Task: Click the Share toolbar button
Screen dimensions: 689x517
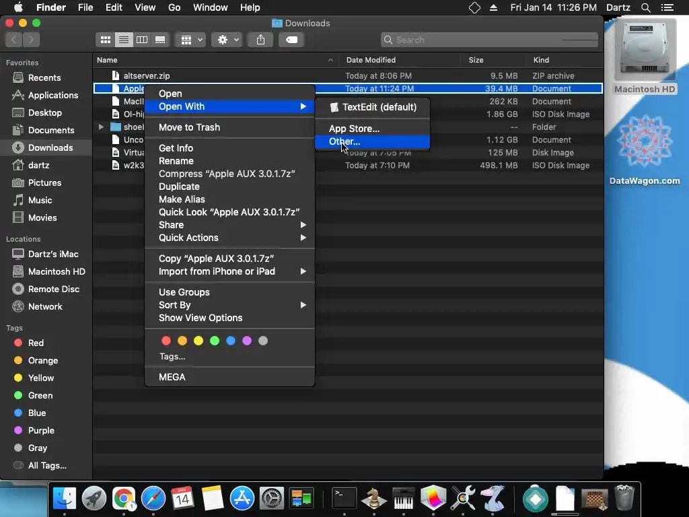Action: (x=260, y=40)
